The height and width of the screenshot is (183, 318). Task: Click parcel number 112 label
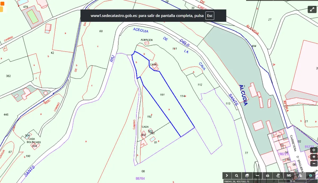[x=200, y=85]
